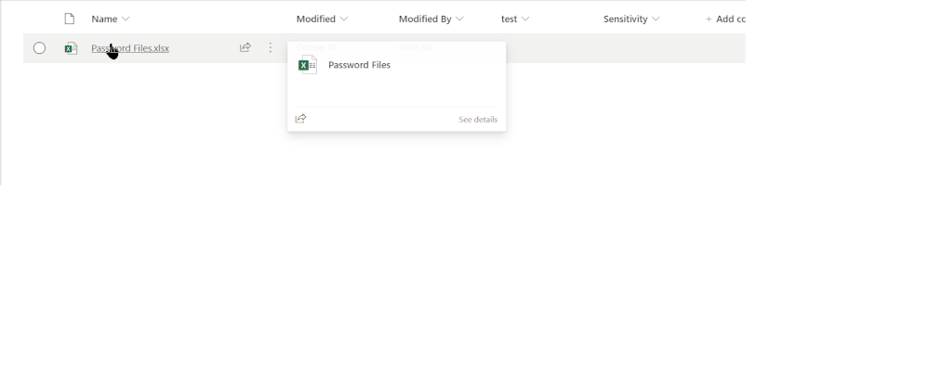Open the three-dot more actions for Password Files.xlsx
The image size is (929, 390).
point(271,47)
